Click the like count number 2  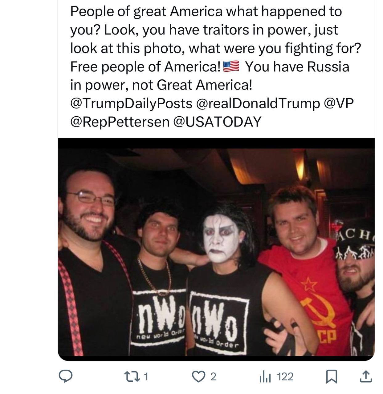(x=213, y=376)
